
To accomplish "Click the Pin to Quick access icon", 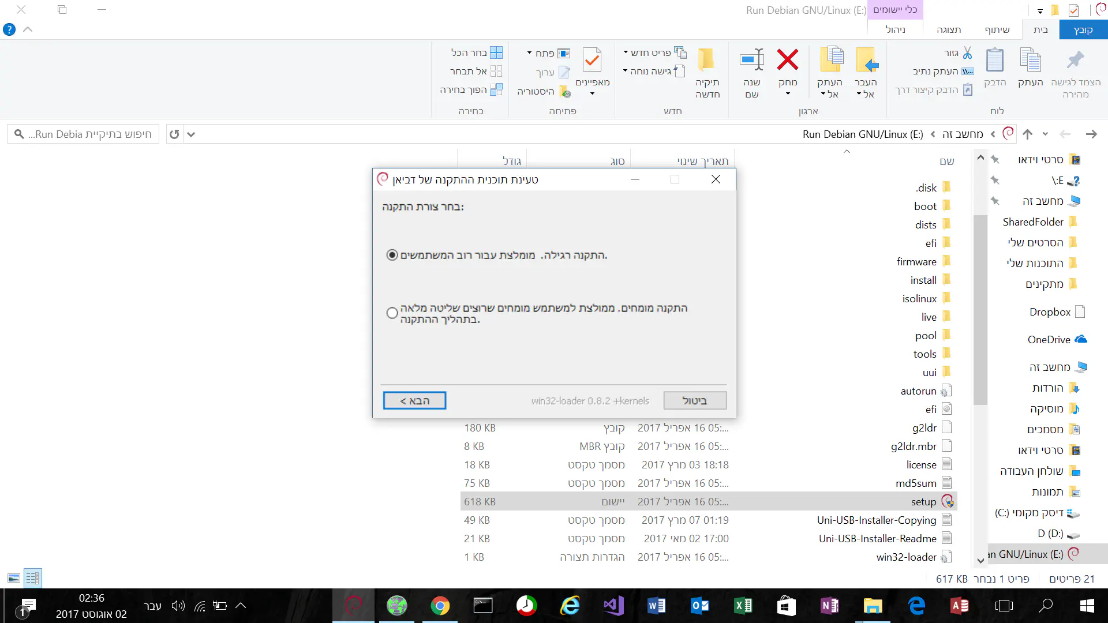I will pos(1075,60).
